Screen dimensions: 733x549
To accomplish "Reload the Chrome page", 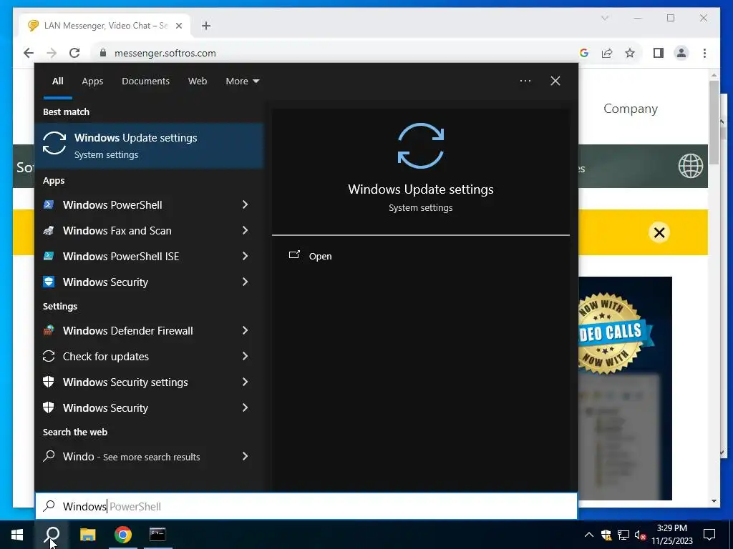I will [74, 53].
